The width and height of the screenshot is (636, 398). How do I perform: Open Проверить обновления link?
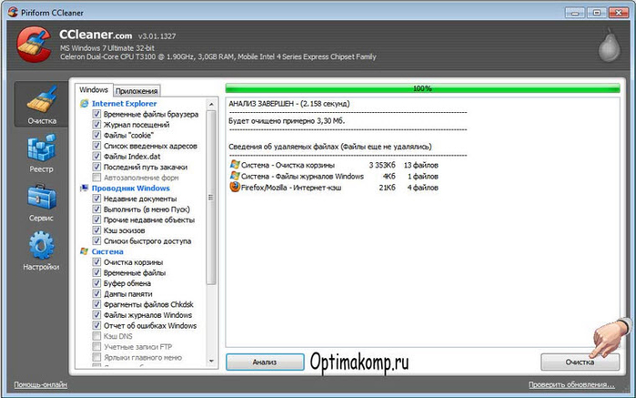pos(571,384)
